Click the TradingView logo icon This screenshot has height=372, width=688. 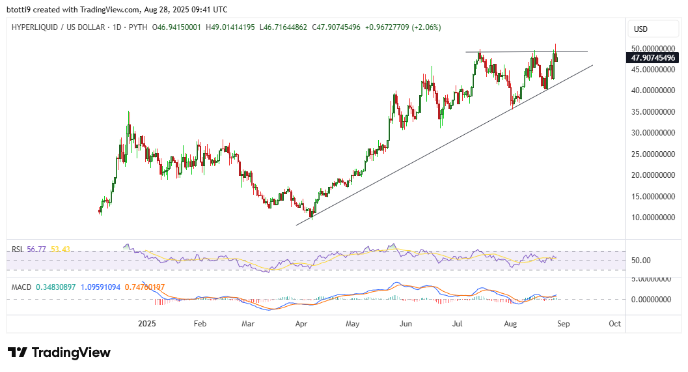click(18, 352)
